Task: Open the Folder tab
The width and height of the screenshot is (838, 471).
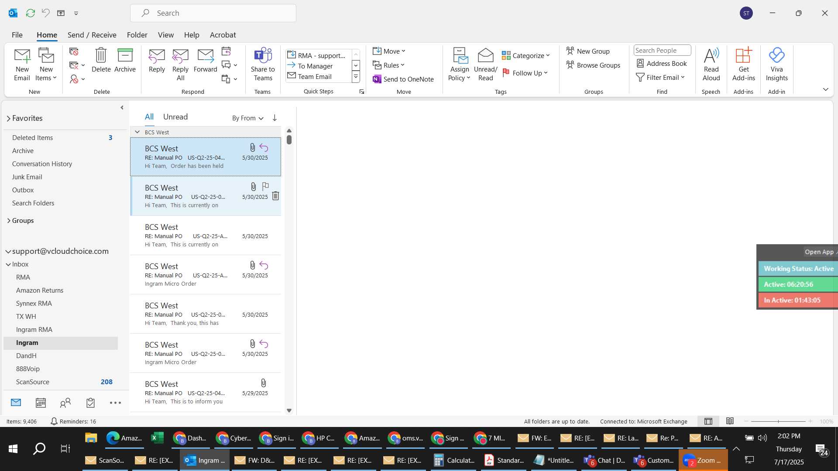Action: pyautogui.click(x=137, y=35)
